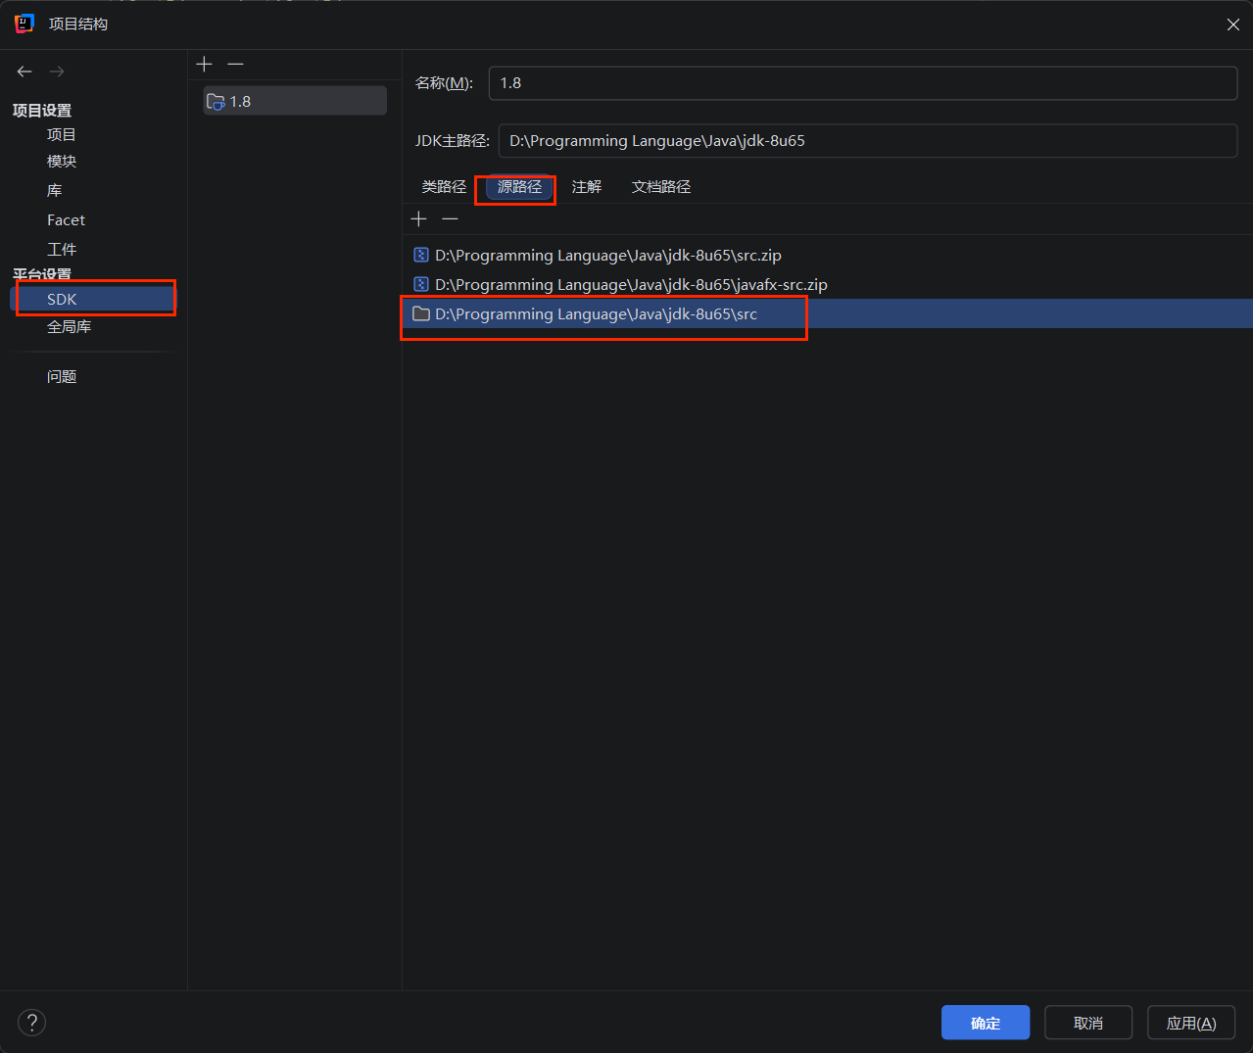Select SDK under platform settings
This screenshot has height=1053, width=1253.
94,299
